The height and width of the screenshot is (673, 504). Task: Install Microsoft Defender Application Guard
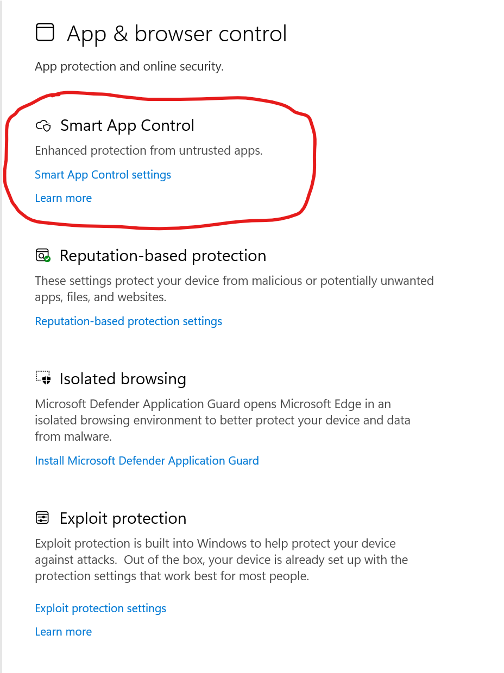147,461
